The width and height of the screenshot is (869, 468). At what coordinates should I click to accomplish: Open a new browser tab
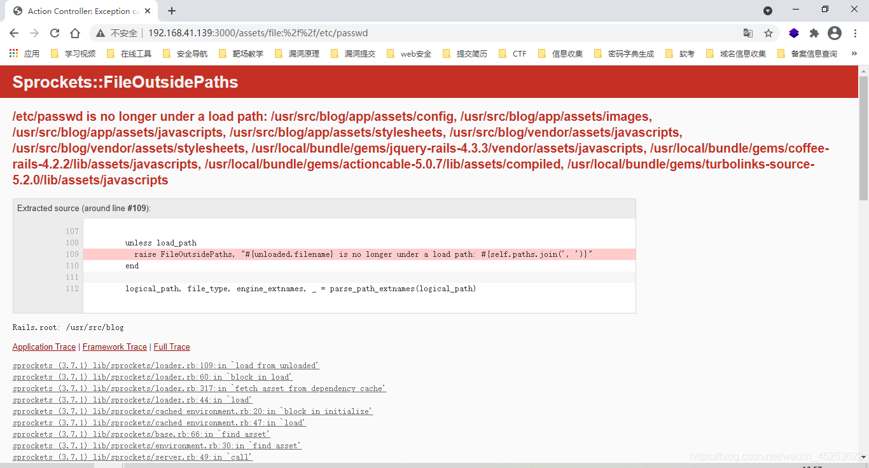point(172,11)
